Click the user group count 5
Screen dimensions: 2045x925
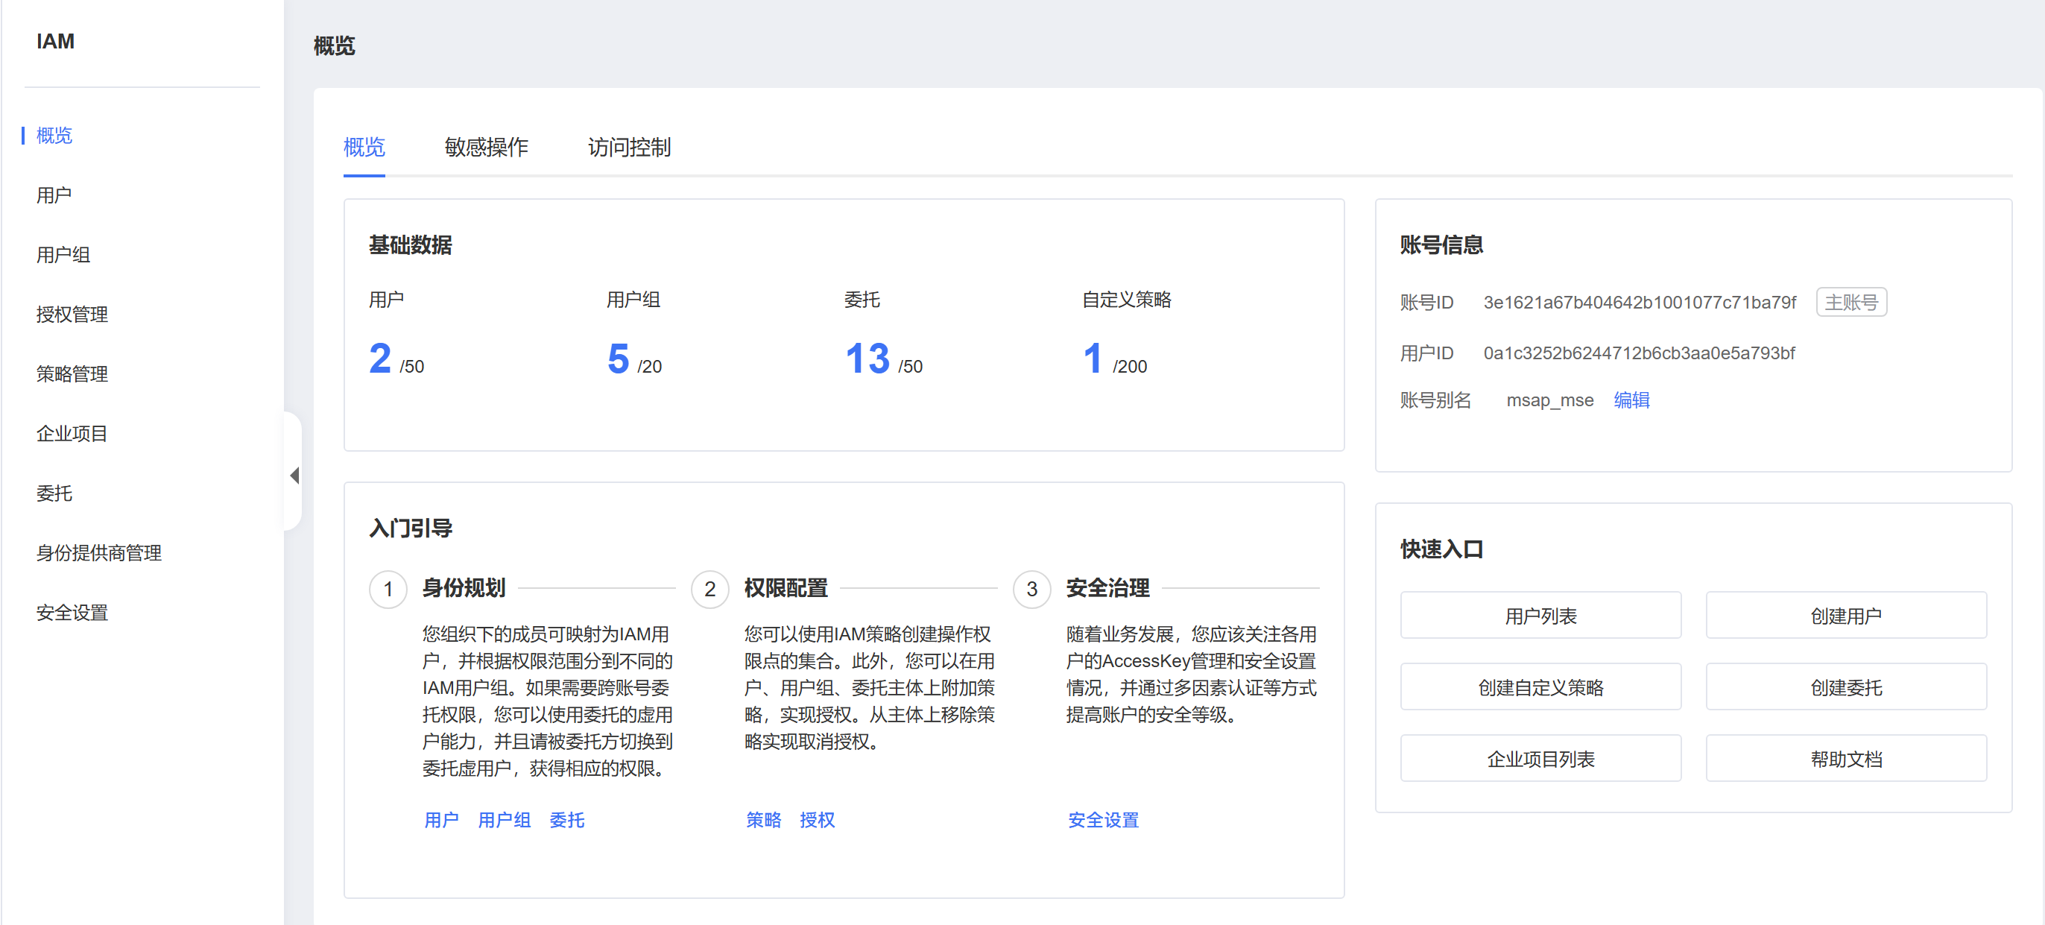pyautogui.click(x=619, y=359)
